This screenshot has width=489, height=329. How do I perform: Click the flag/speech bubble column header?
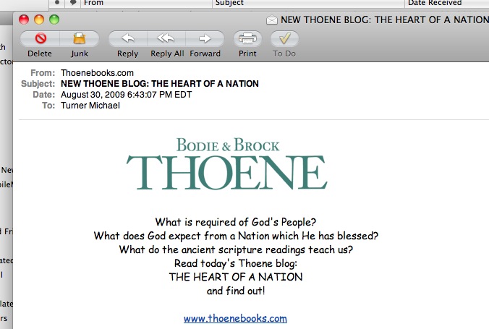point(73,3)
